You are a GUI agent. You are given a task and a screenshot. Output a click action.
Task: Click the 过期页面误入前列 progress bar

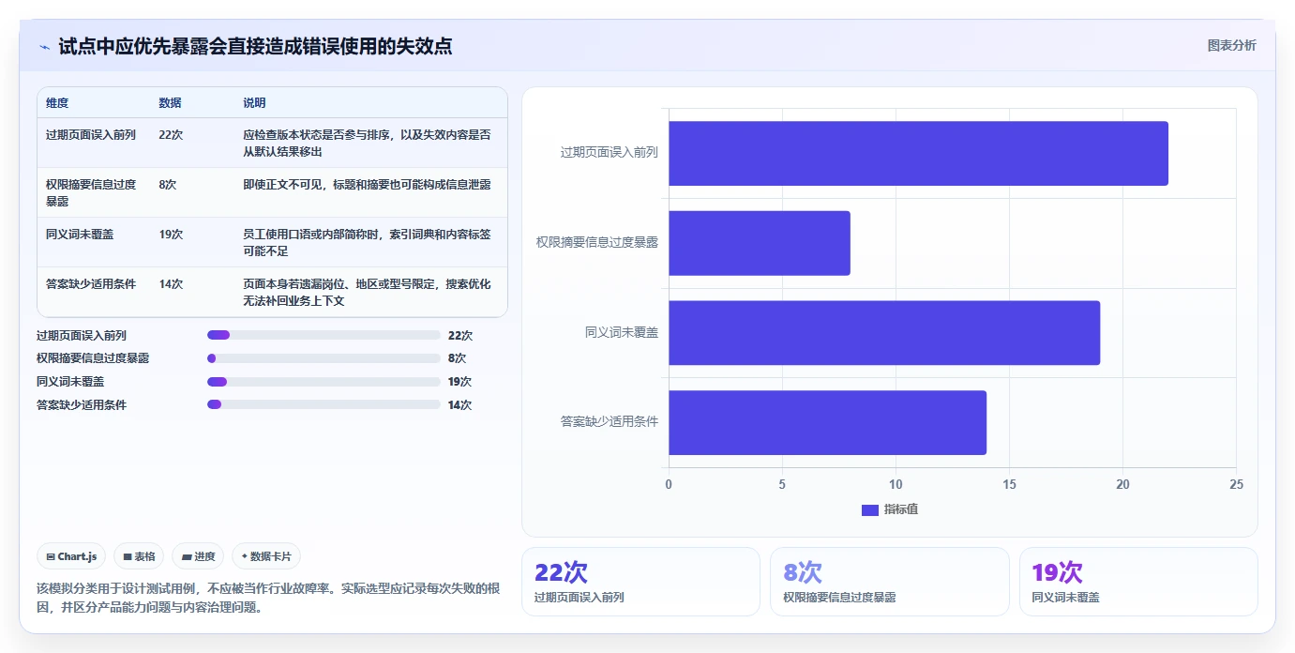coord(324,335)
